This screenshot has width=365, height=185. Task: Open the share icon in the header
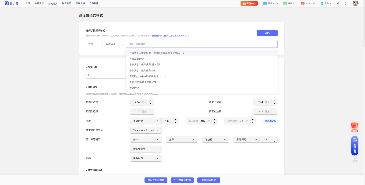[x=338, y=3]
